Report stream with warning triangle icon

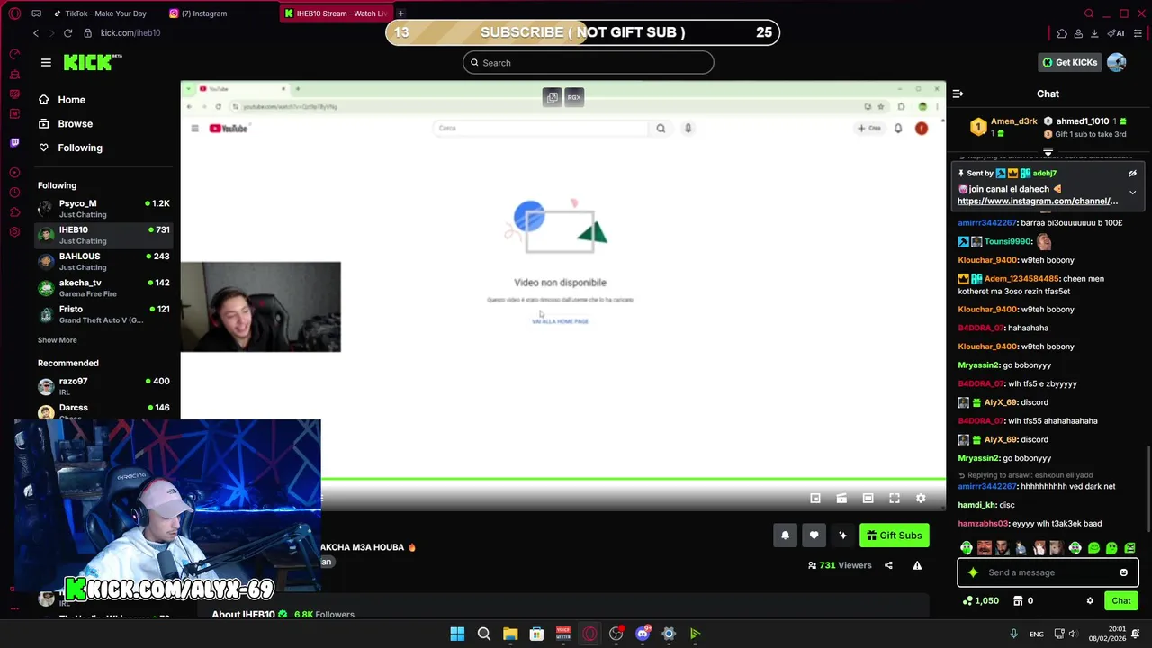click(x=917, y=565)
